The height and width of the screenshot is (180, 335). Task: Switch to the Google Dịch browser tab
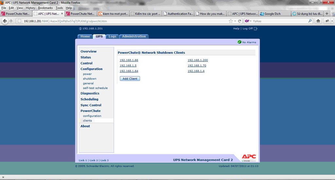pos(275,13)
